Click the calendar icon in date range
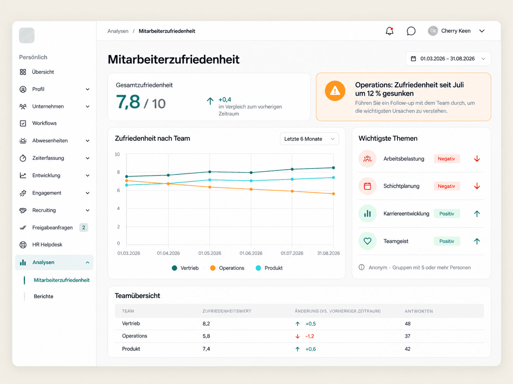Viewport: 513px width, 384px height. pos(413,59)
